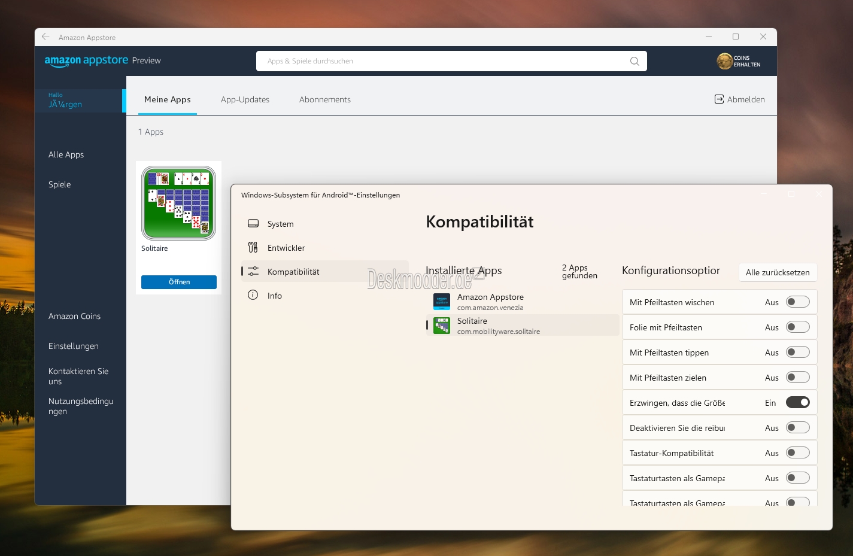853x556 pixels.
Task: Select System in WSA settings navigation
Action: coord(326,224)
